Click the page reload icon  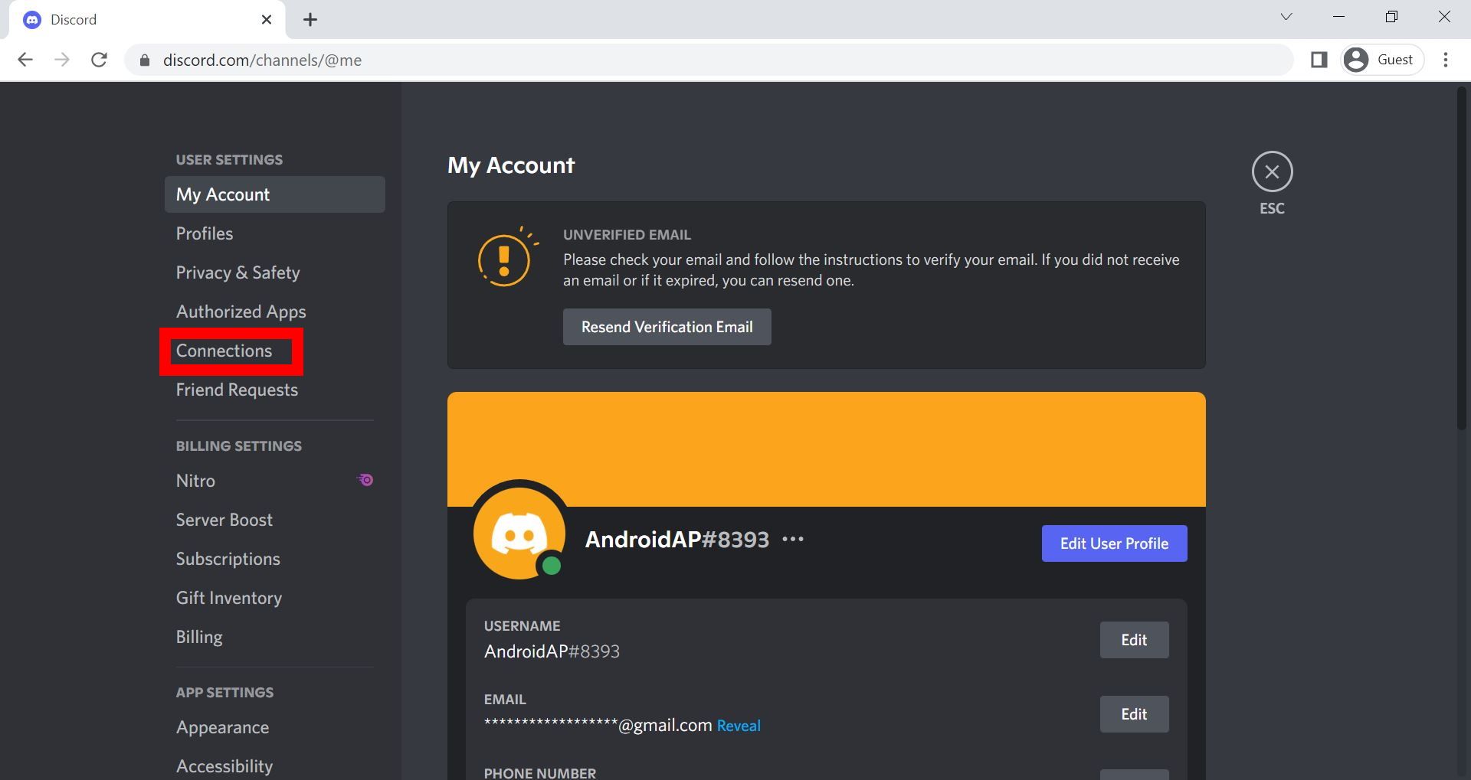[x=100, y=59]
